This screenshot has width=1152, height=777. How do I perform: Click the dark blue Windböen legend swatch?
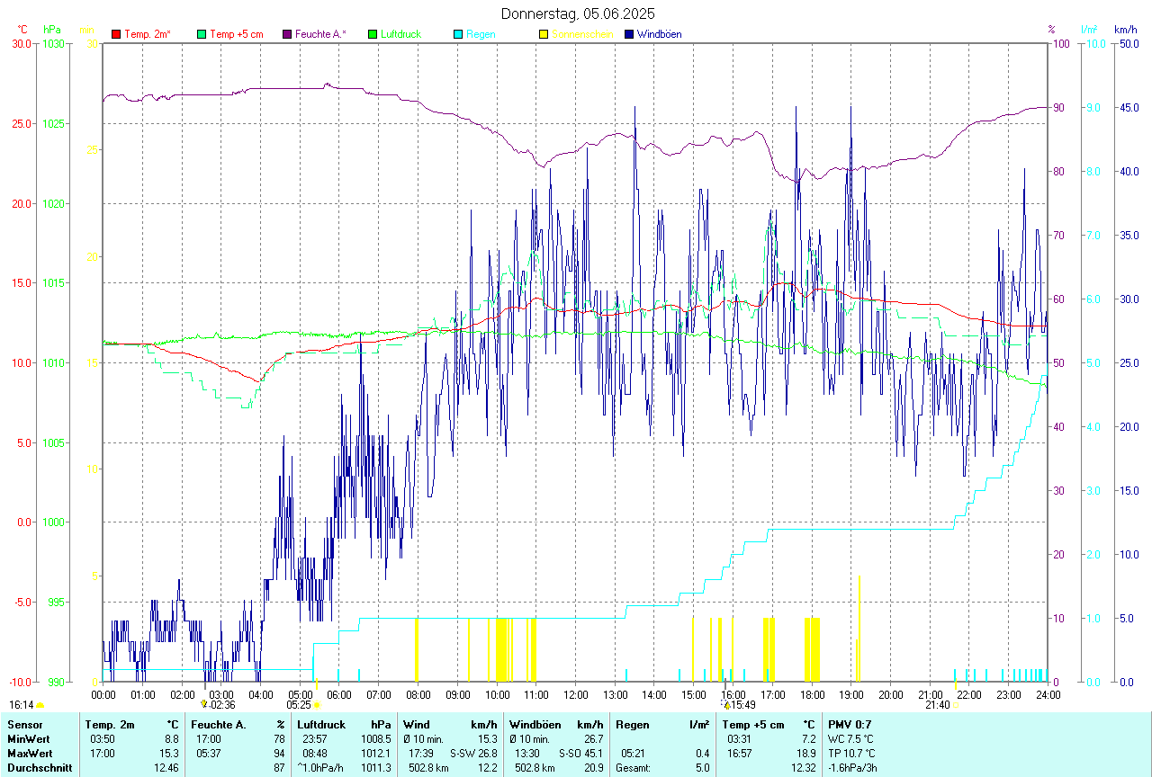click(629, 34)
